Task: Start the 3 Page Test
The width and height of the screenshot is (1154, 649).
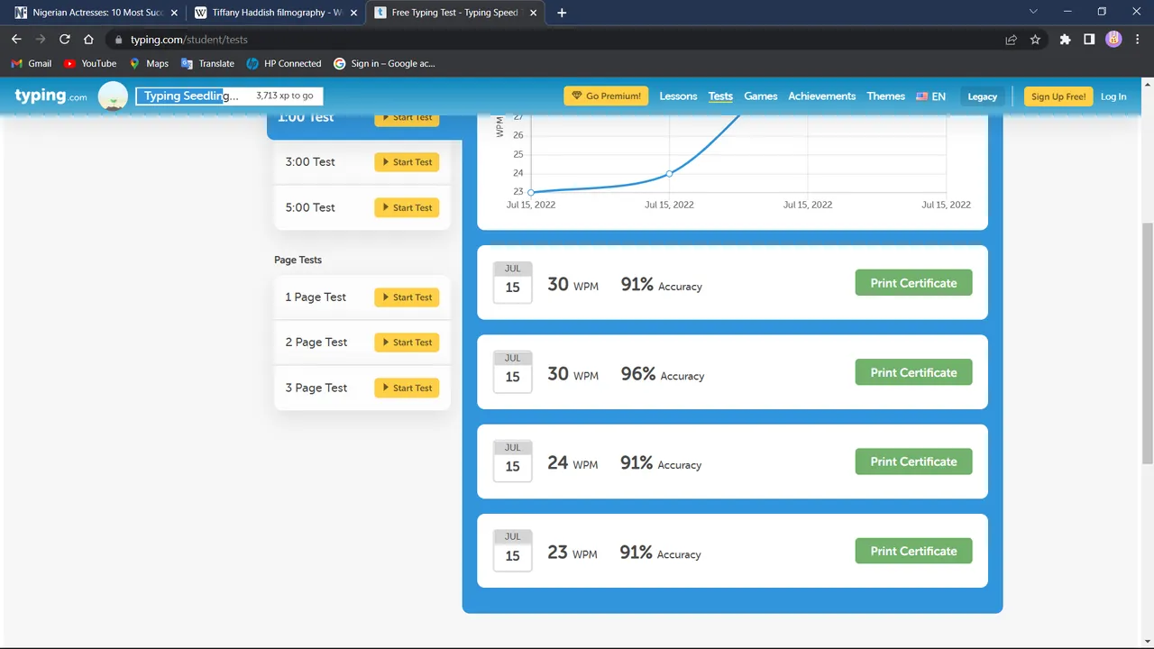Action: [x=407, y=388]
